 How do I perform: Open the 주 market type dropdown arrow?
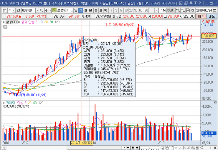pos(14,10)
